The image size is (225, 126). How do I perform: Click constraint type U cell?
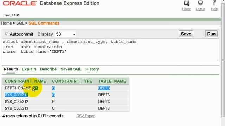click(x=53, y=108)
